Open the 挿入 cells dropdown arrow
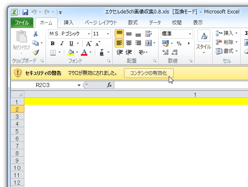 tap(236, 33)
